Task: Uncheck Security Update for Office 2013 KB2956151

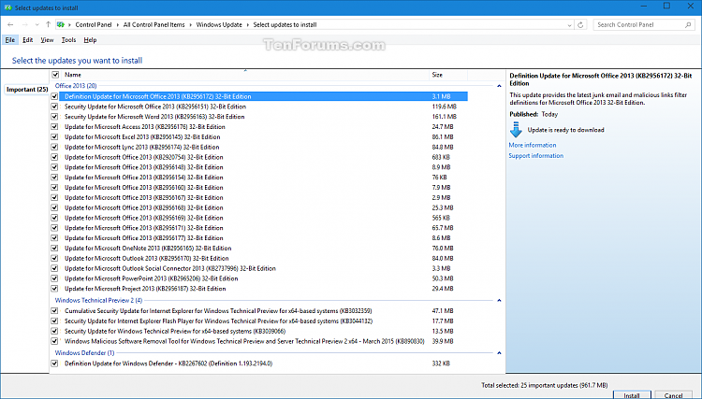Action: (x=54, y=107)
